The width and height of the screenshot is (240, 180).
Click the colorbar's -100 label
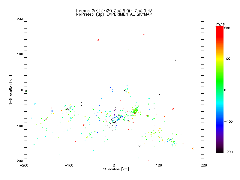click(228, 121)
